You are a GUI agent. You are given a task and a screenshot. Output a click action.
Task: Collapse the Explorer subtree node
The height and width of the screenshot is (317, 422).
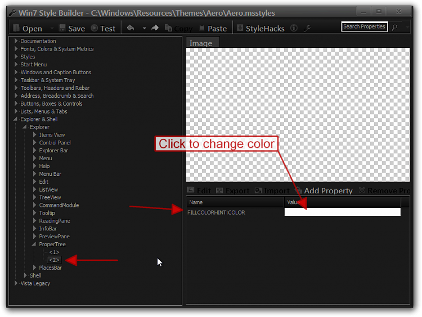(25, 126)
